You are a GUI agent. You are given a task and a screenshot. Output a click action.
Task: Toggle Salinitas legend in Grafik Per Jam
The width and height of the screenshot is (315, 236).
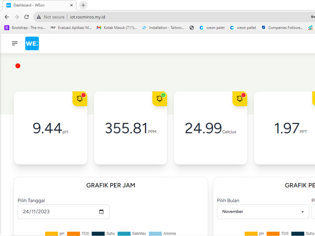click(x=132, y=233)
